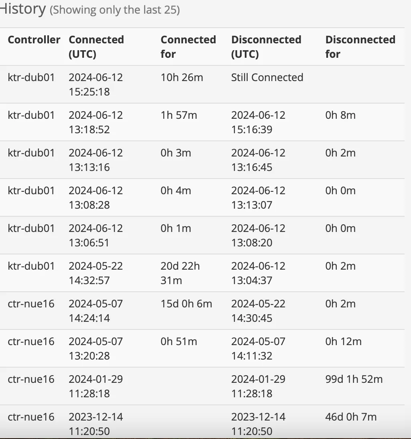
Task: Click the 2024-05-22 14:32:57 connected timestamp
Action: (x=96, y=273)
